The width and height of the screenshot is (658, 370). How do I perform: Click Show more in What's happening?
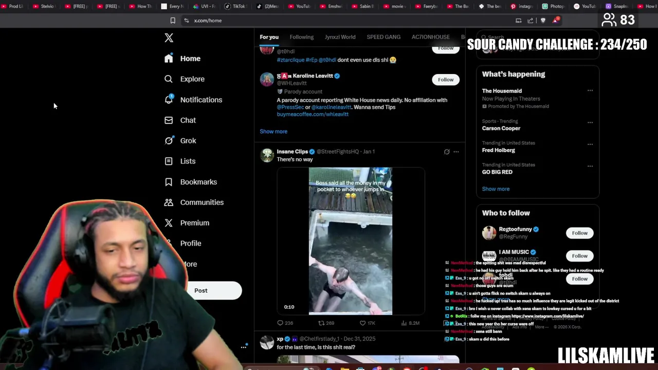click(496, 189)
